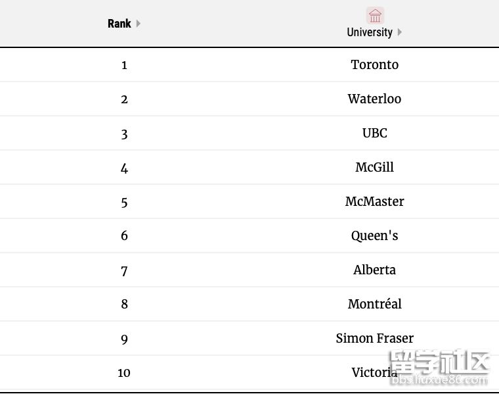Select the Toronto university entry
The width and height of the screenshot is (499, 394).
374,64
